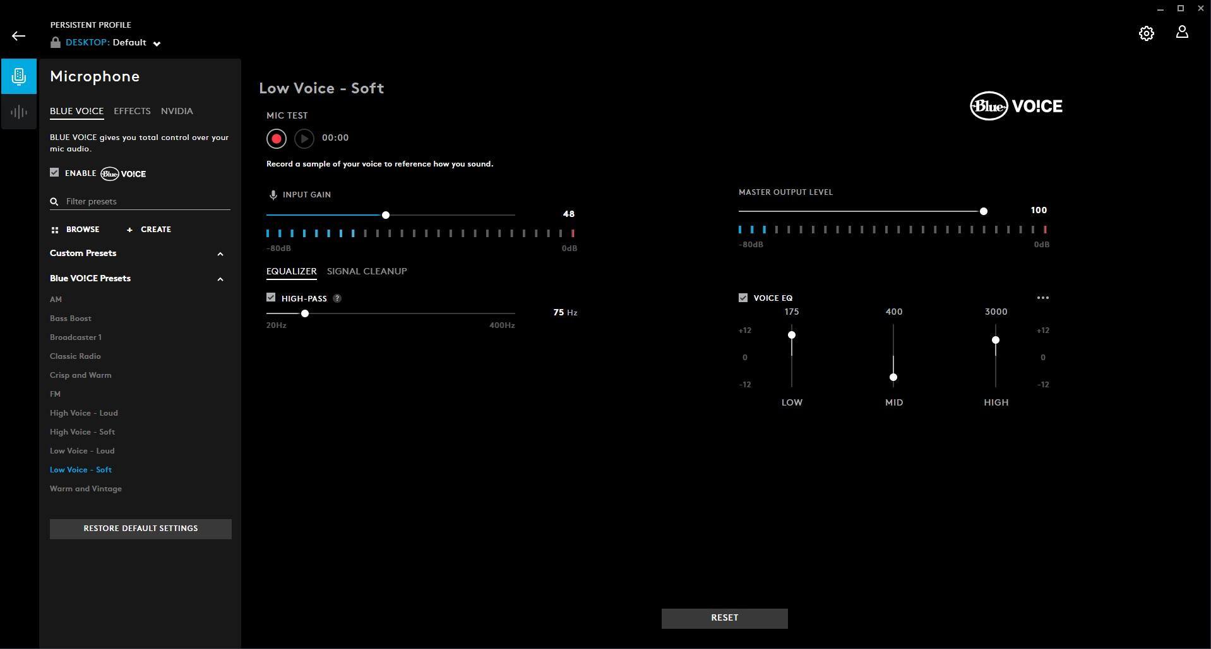This screenshot has width=1211, height=649.
Task: Open Voice EQ more options menu
Action: 1042,298
